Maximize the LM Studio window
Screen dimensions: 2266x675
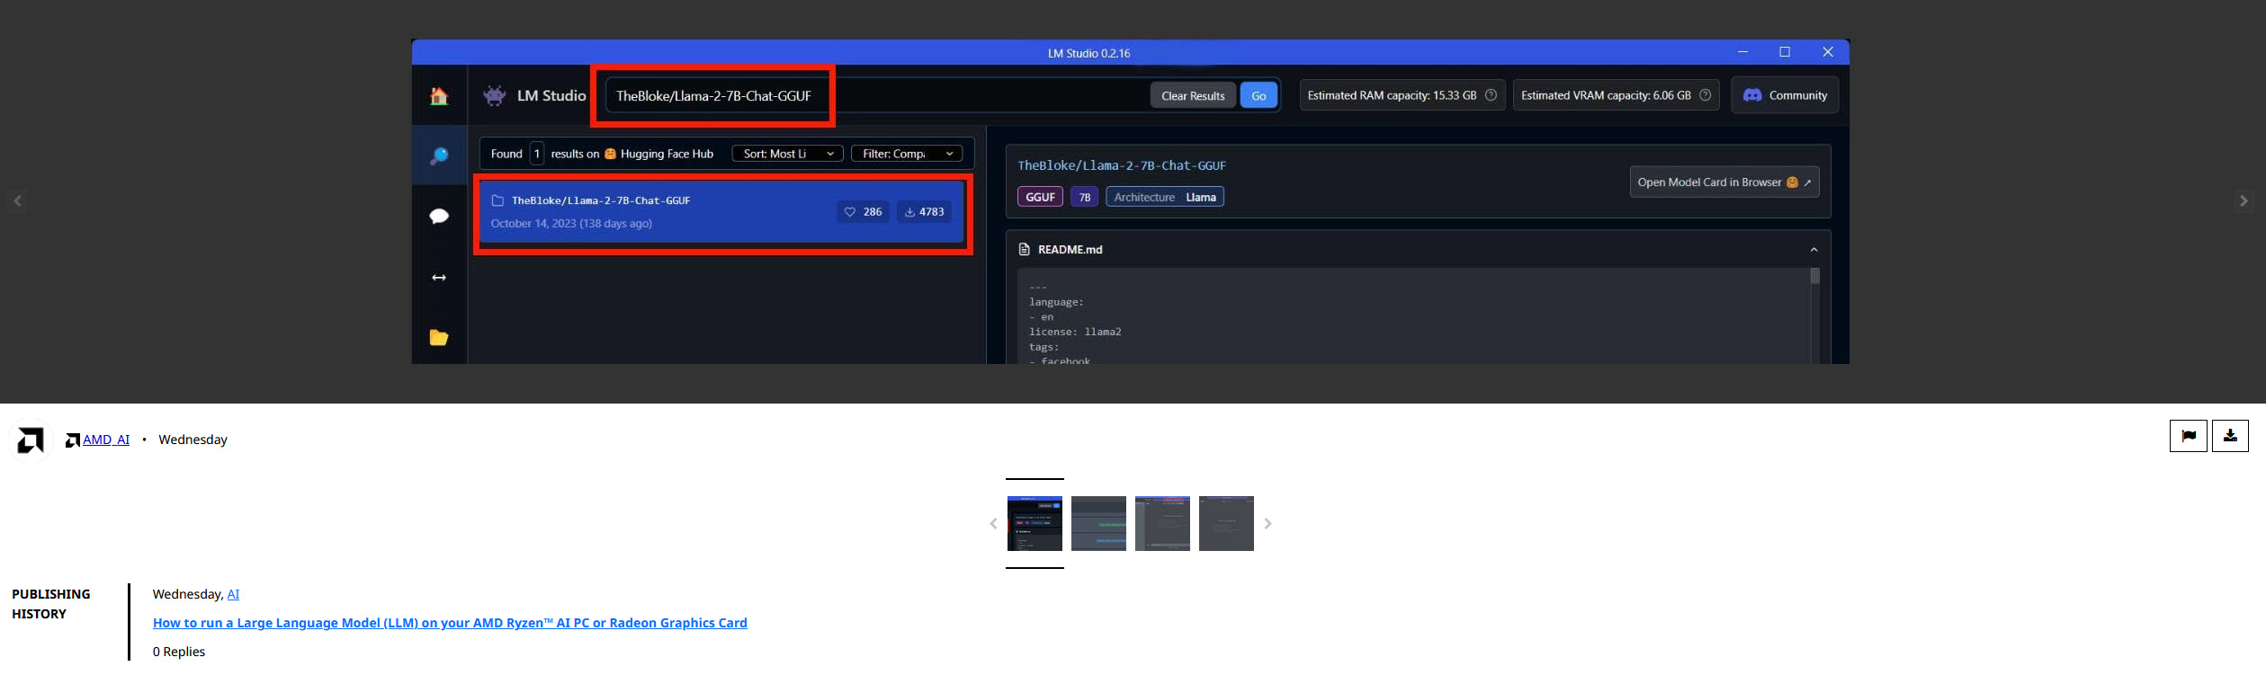[1785, 52]
